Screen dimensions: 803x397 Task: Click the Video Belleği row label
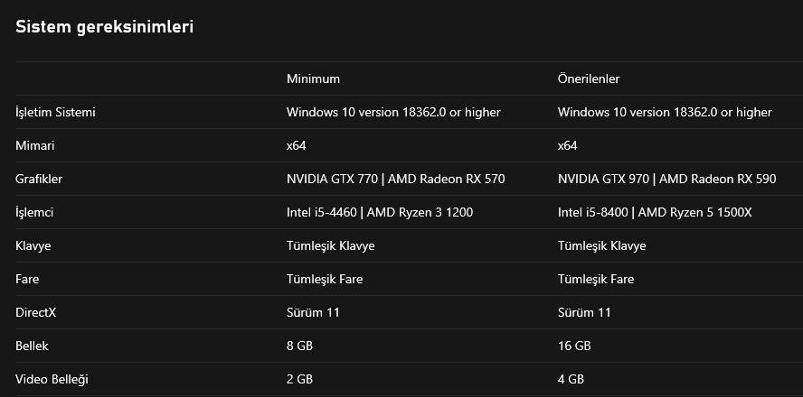[x=52, y=379]
